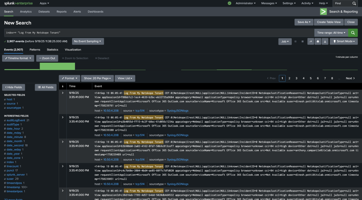Click the Find input field
The height and width of the screenshot is (200, 362).
[x=343, y=4]
